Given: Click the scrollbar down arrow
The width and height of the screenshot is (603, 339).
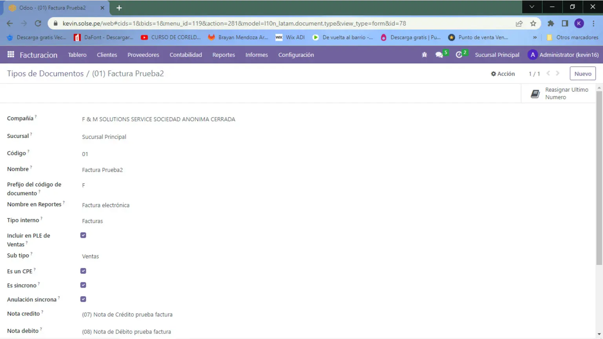Looking at the screenshot, I should tap(599, 334).
